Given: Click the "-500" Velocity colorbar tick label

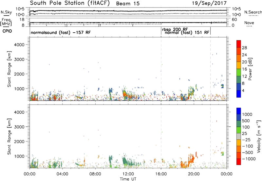Looking at the screenshot, I should click(248, 153).
